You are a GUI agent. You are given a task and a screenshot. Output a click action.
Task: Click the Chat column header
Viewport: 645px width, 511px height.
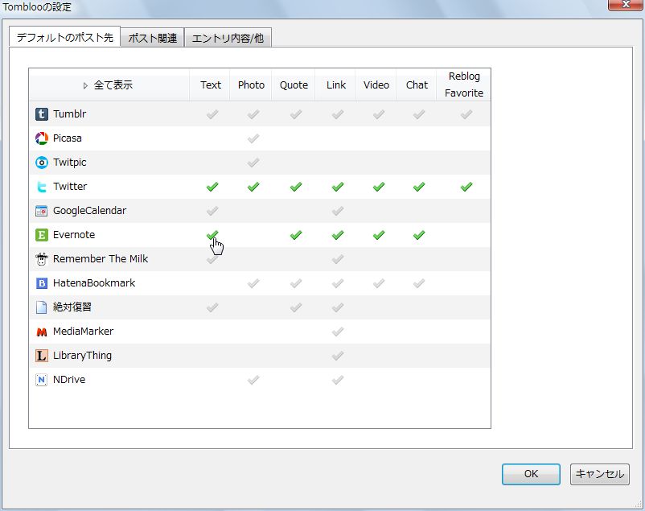[x=417, y=84]
